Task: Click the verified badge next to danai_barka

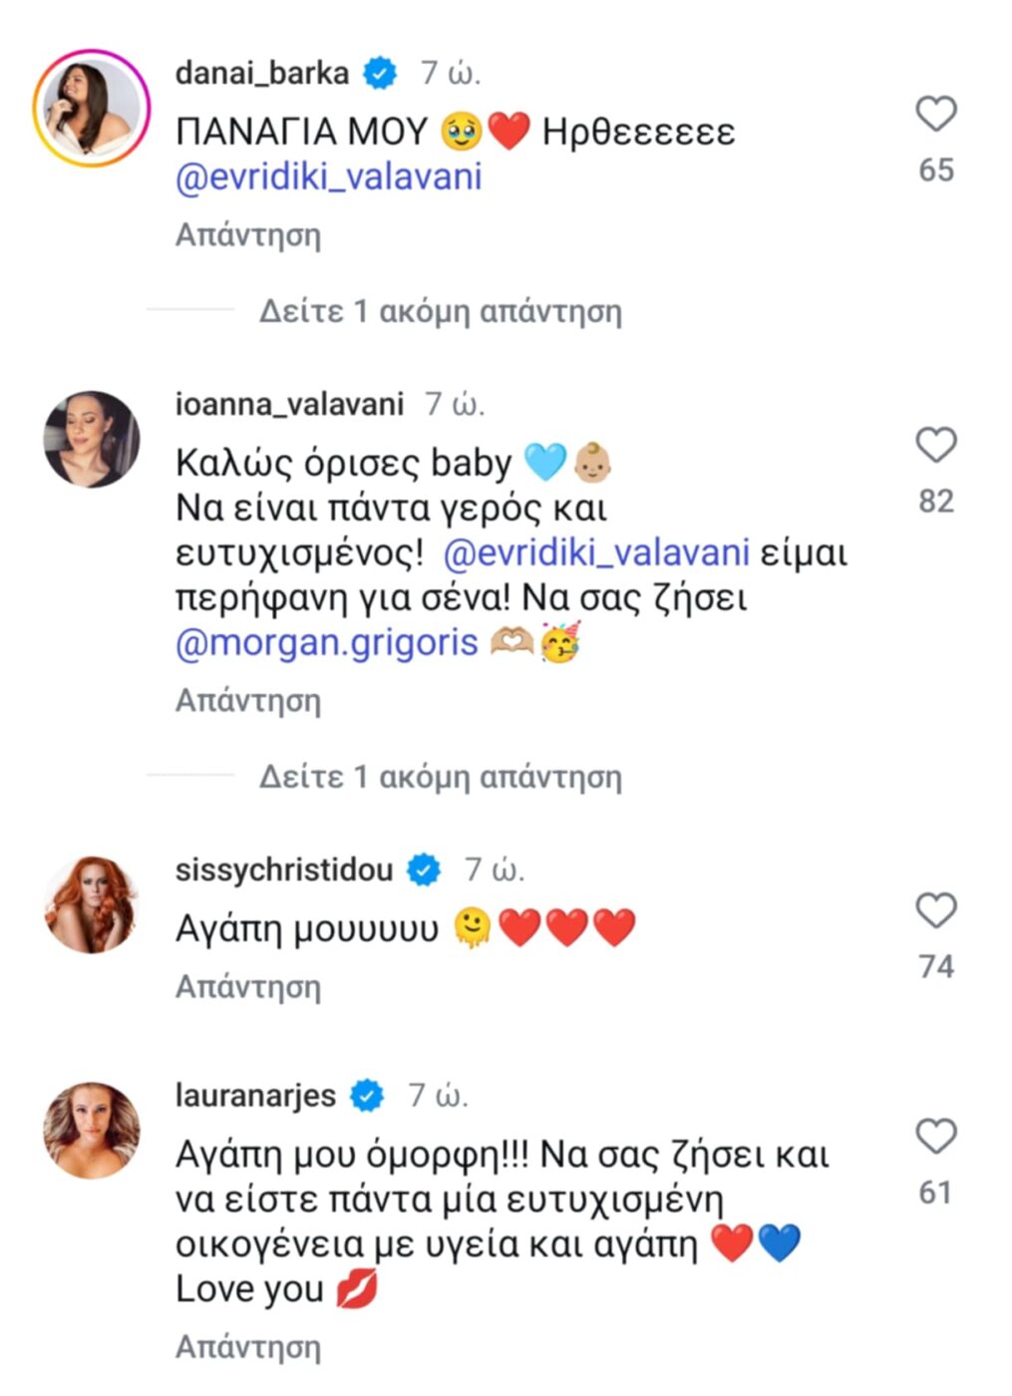Action: click(x=380, y=73)
